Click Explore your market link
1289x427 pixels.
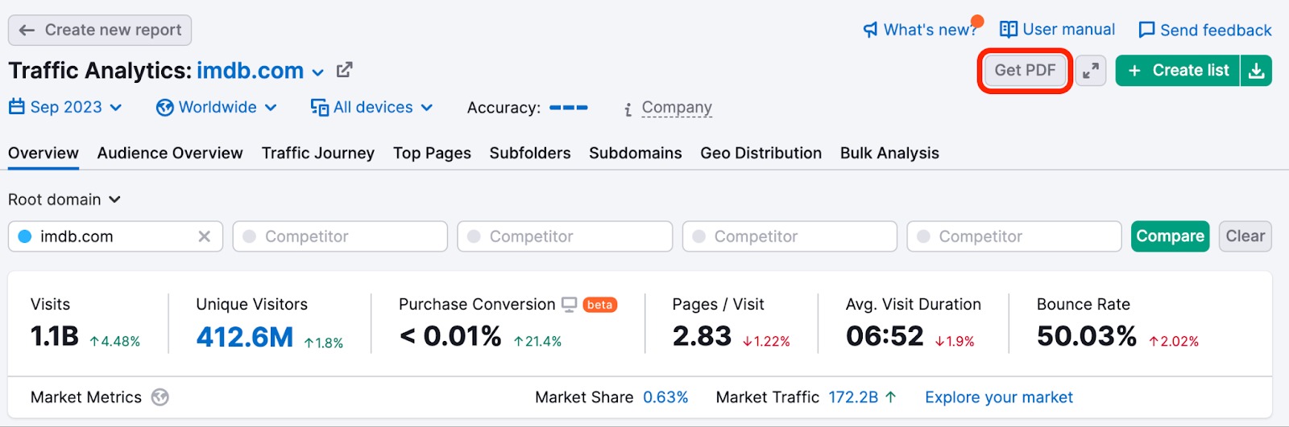click(999, 397)
